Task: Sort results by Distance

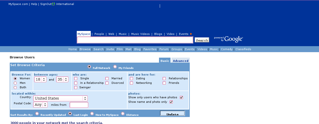Action: [123, 114]
